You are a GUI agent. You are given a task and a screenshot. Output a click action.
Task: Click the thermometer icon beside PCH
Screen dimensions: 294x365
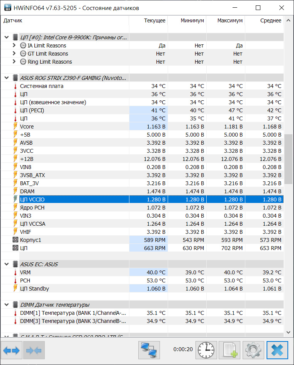click(x=15, y=281)
